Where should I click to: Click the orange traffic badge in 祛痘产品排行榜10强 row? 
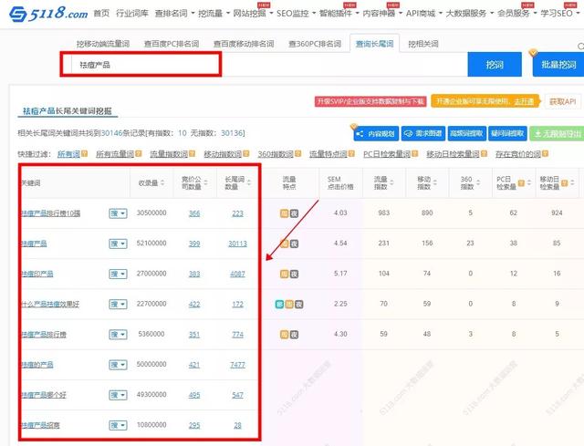285,213
